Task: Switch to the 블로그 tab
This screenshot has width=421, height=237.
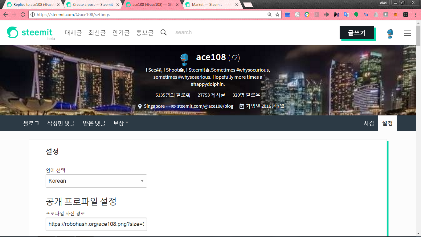Action: tap(31, 123)
